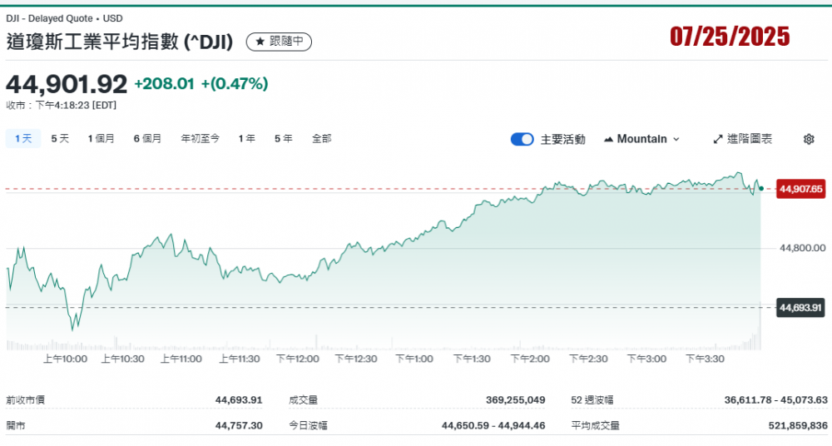This screenshot has height=446, width=832.
Task: Expand the Mountain chart type dropdown
Action: (x=641, y=139)
